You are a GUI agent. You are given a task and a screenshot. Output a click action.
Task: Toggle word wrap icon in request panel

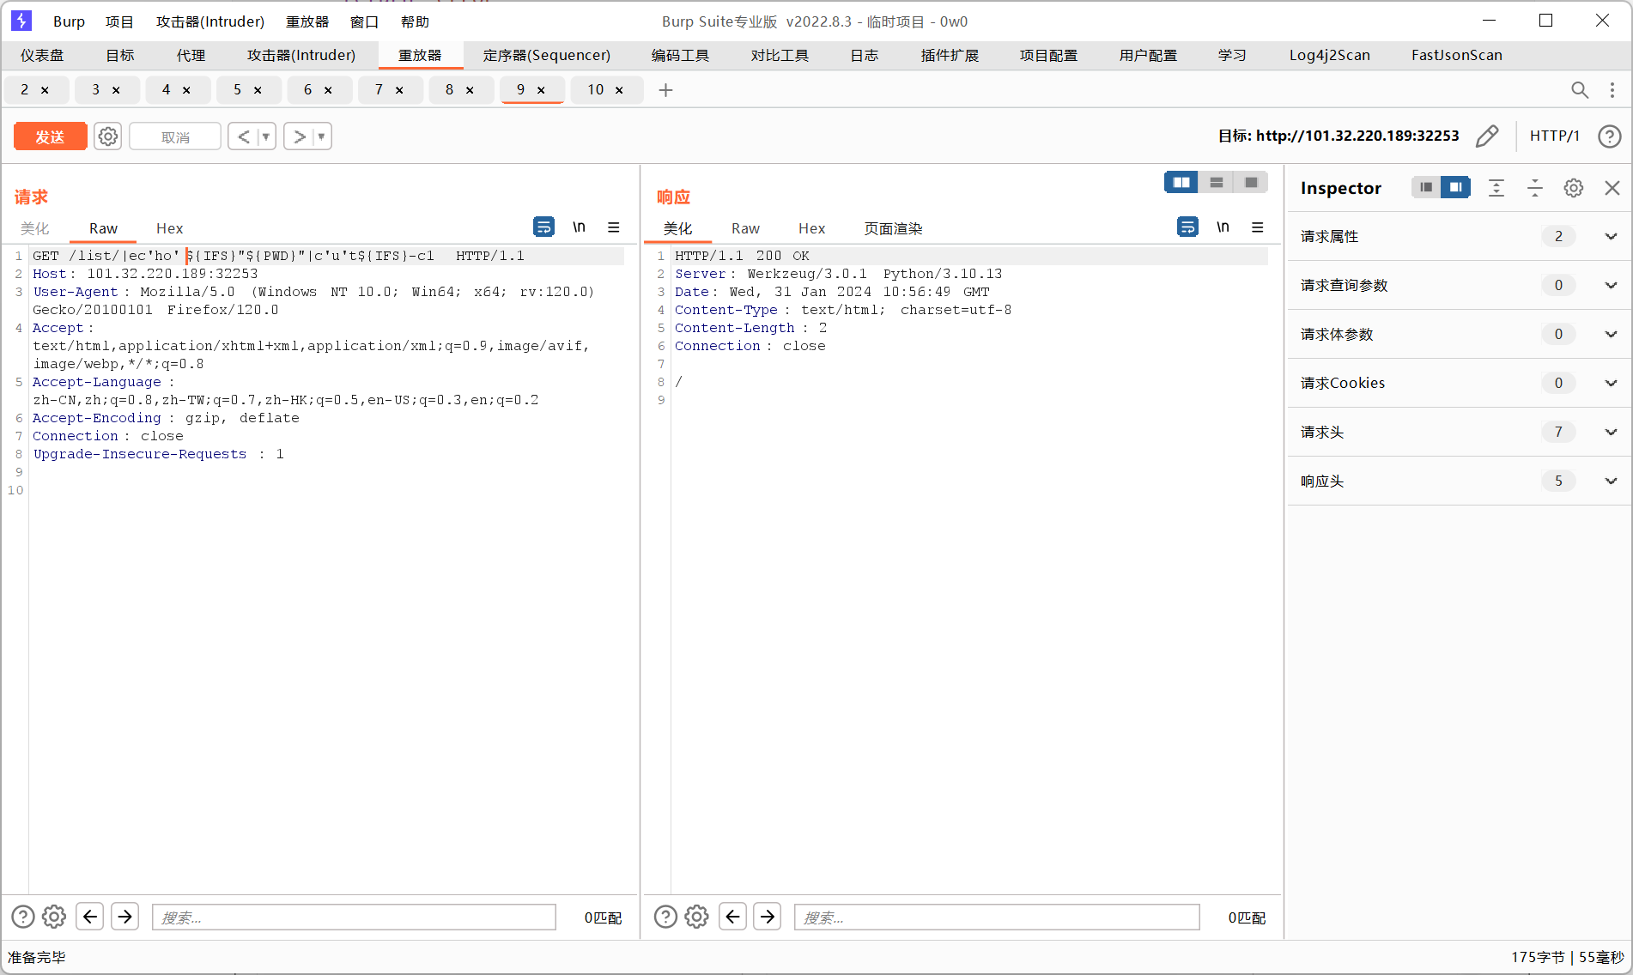(x=543, y=227)
